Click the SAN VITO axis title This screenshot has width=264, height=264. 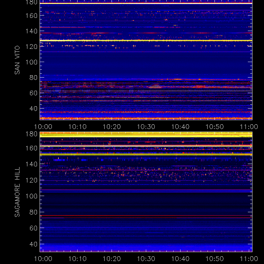(17, 60)
